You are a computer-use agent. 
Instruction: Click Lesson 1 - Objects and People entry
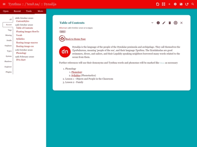[89, 79]
